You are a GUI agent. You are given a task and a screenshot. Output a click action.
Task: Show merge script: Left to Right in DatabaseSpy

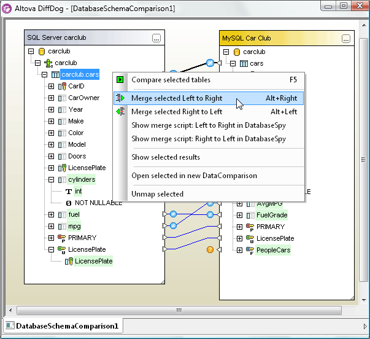[209, 125]
